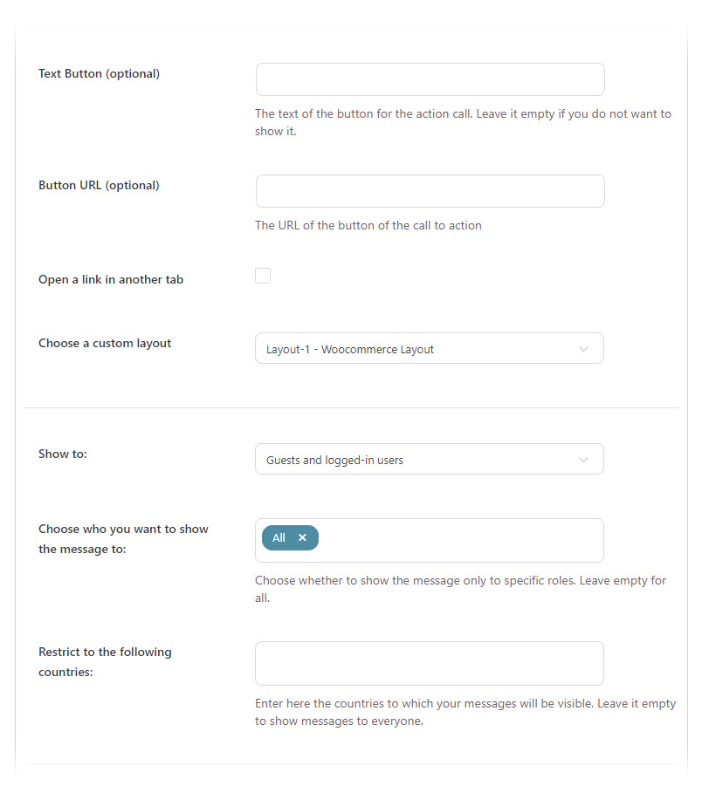Viewport: 709px width, 786px height.
Task: Focus the restrict countries input box
Action: click(429, 664)
